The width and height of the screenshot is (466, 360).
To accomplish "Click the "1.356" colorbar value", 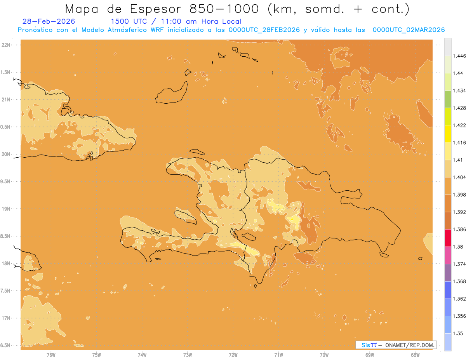I will coord(459,316).
